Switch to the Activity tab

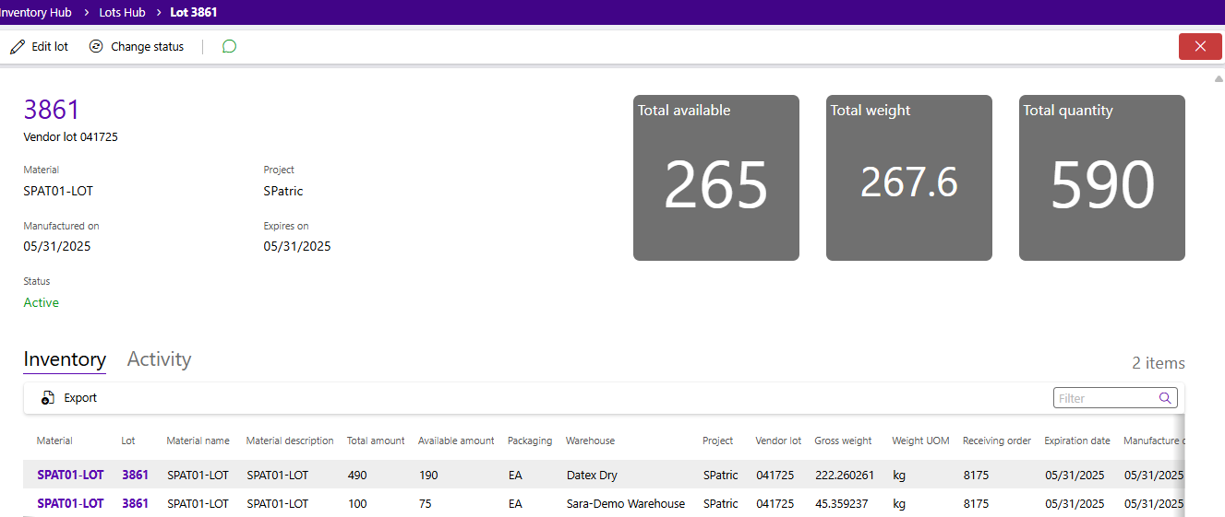pyautogui.click(x=159, y=359)
